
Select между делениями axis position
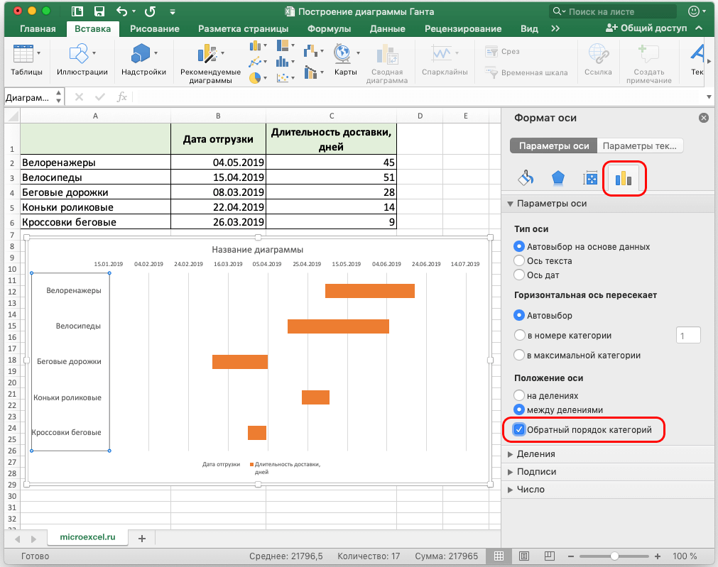(x=519, y=410)
